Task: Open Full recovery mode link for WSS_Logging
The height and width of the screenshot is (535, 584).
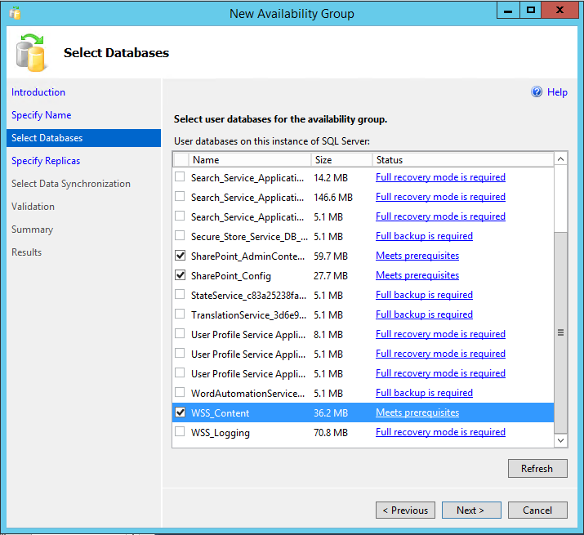Action: tap(440, 432)
